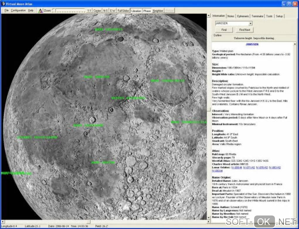Screen dimensions: 299x229
Task: Click map vertical scrollbar down arrow
Action: [209, 218]
